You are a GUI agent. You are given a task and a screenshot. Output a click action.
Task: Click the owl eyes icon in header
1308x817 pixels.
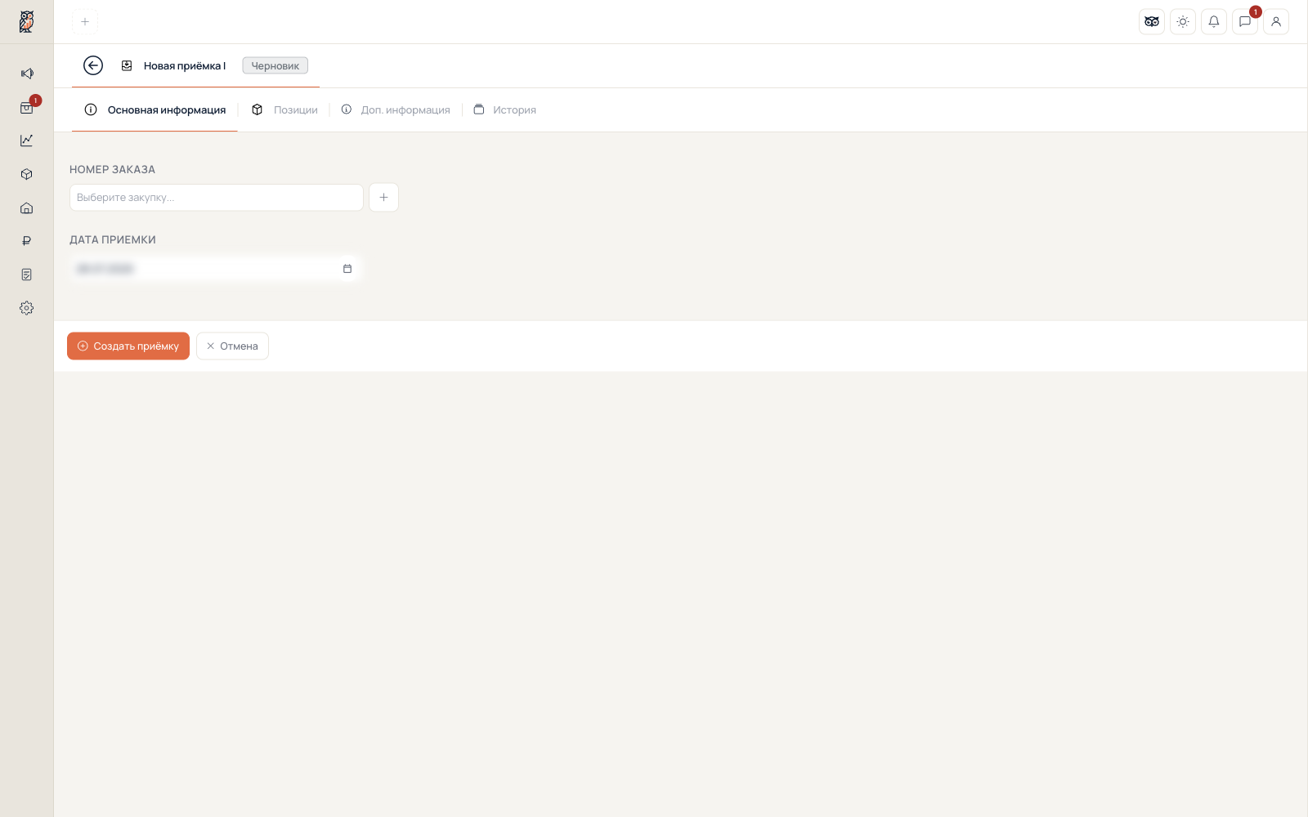pos(1152,22)
